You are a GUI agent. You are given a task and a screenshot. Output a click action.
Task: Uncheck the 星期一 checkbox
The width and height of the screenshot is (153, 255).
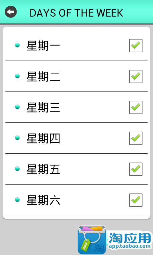coord(136,46)
